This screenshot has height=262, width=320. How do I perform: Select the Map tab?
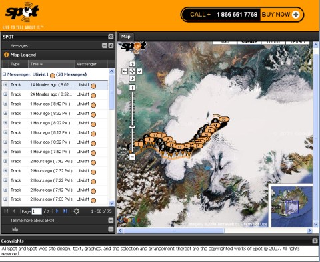pos(126,37)
